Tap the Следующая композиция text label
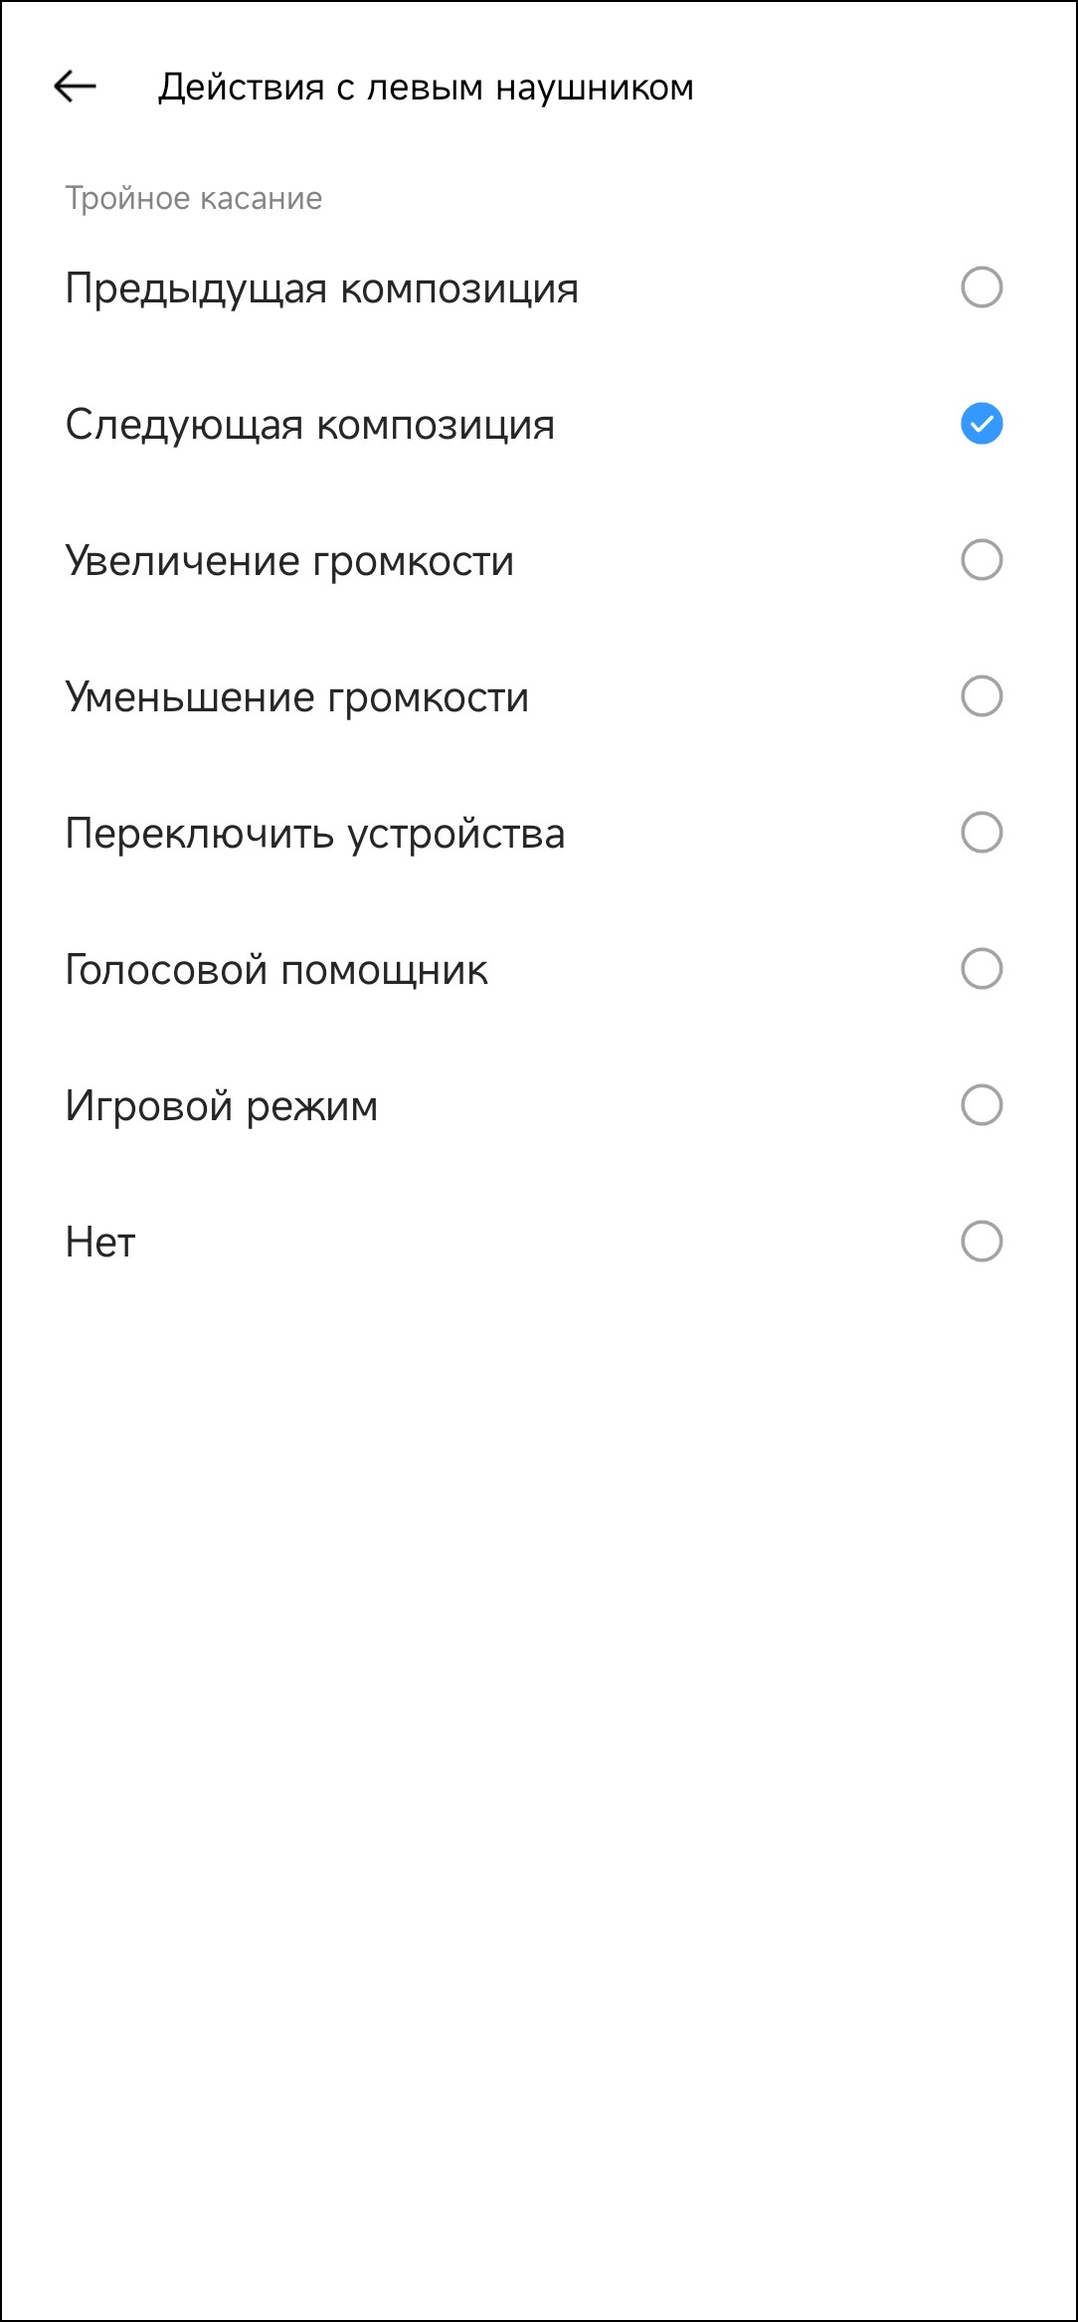 tap(309, 425)
